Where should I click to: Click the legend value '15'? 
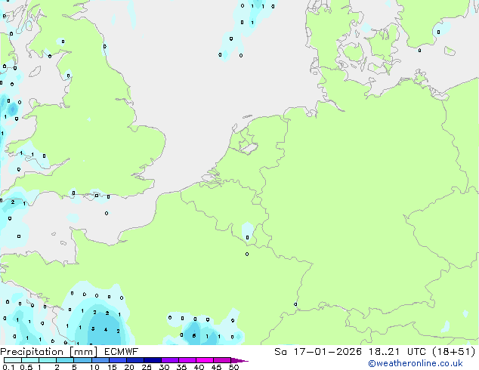click(x=112, y=367)
